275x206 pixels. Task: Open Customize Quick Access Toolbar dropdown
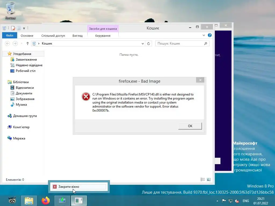(x=24, y=28)
